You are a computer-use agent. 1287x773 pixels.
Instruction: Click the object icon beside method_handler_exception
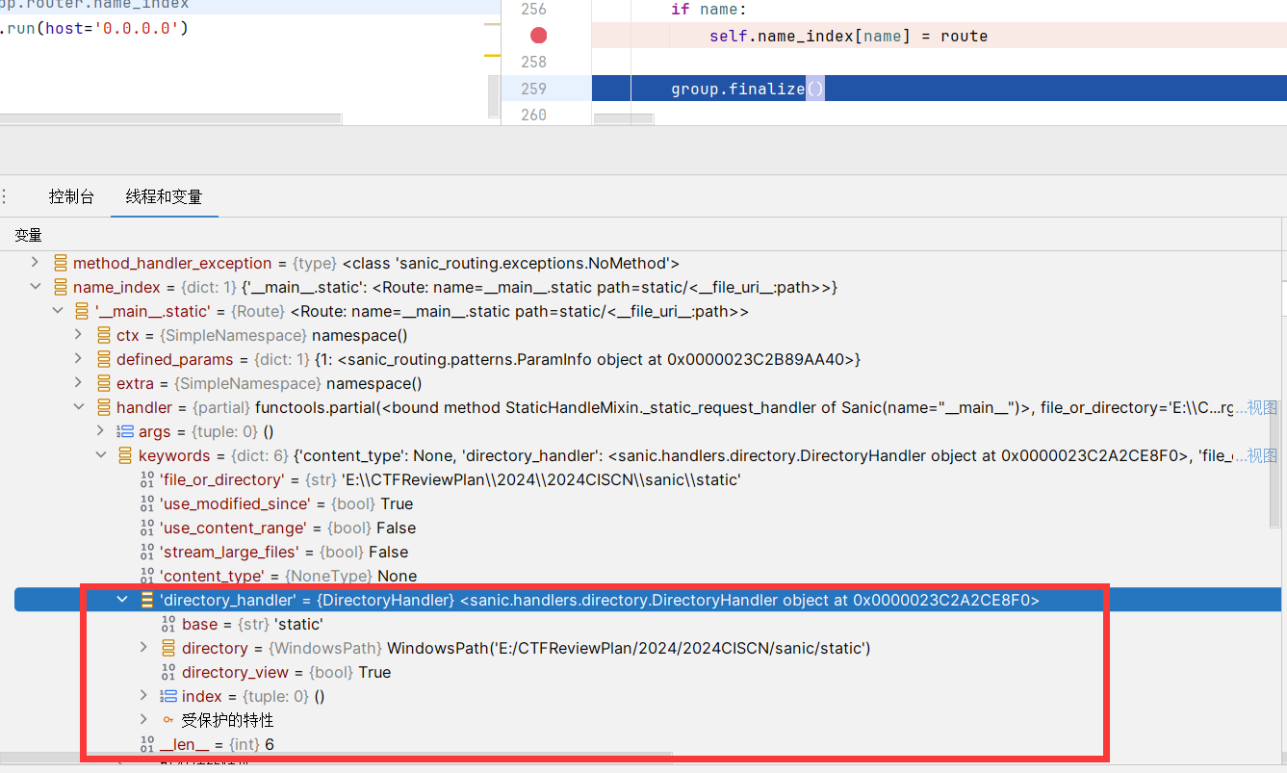click(x=60, y=263)
